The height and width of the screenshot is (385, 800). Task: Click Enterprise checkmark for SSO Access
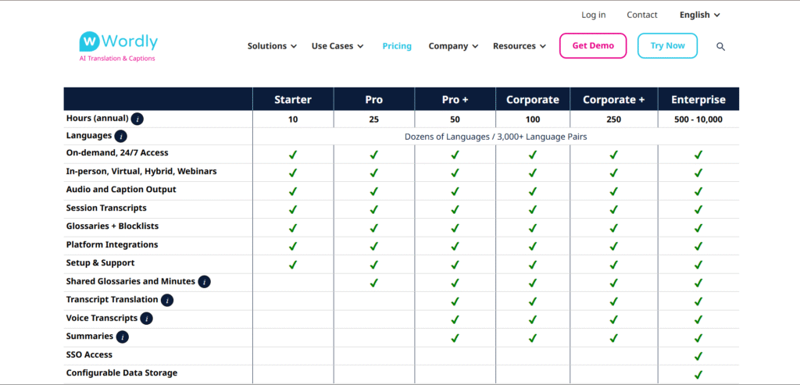(698, 356)
